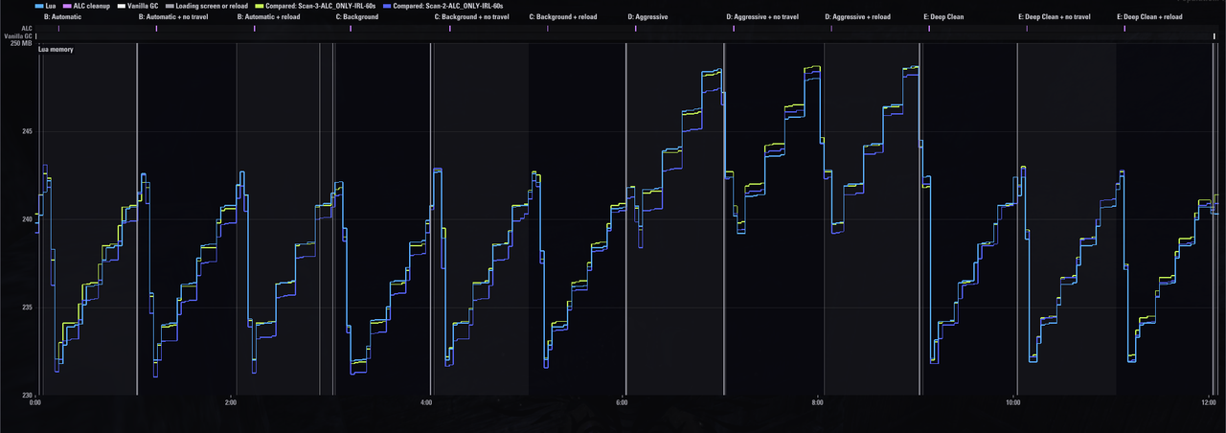This screenshot has height=433, width=1226.
Task: Click the blue Lua legend swatch
Action: click(x=38, y=6)
